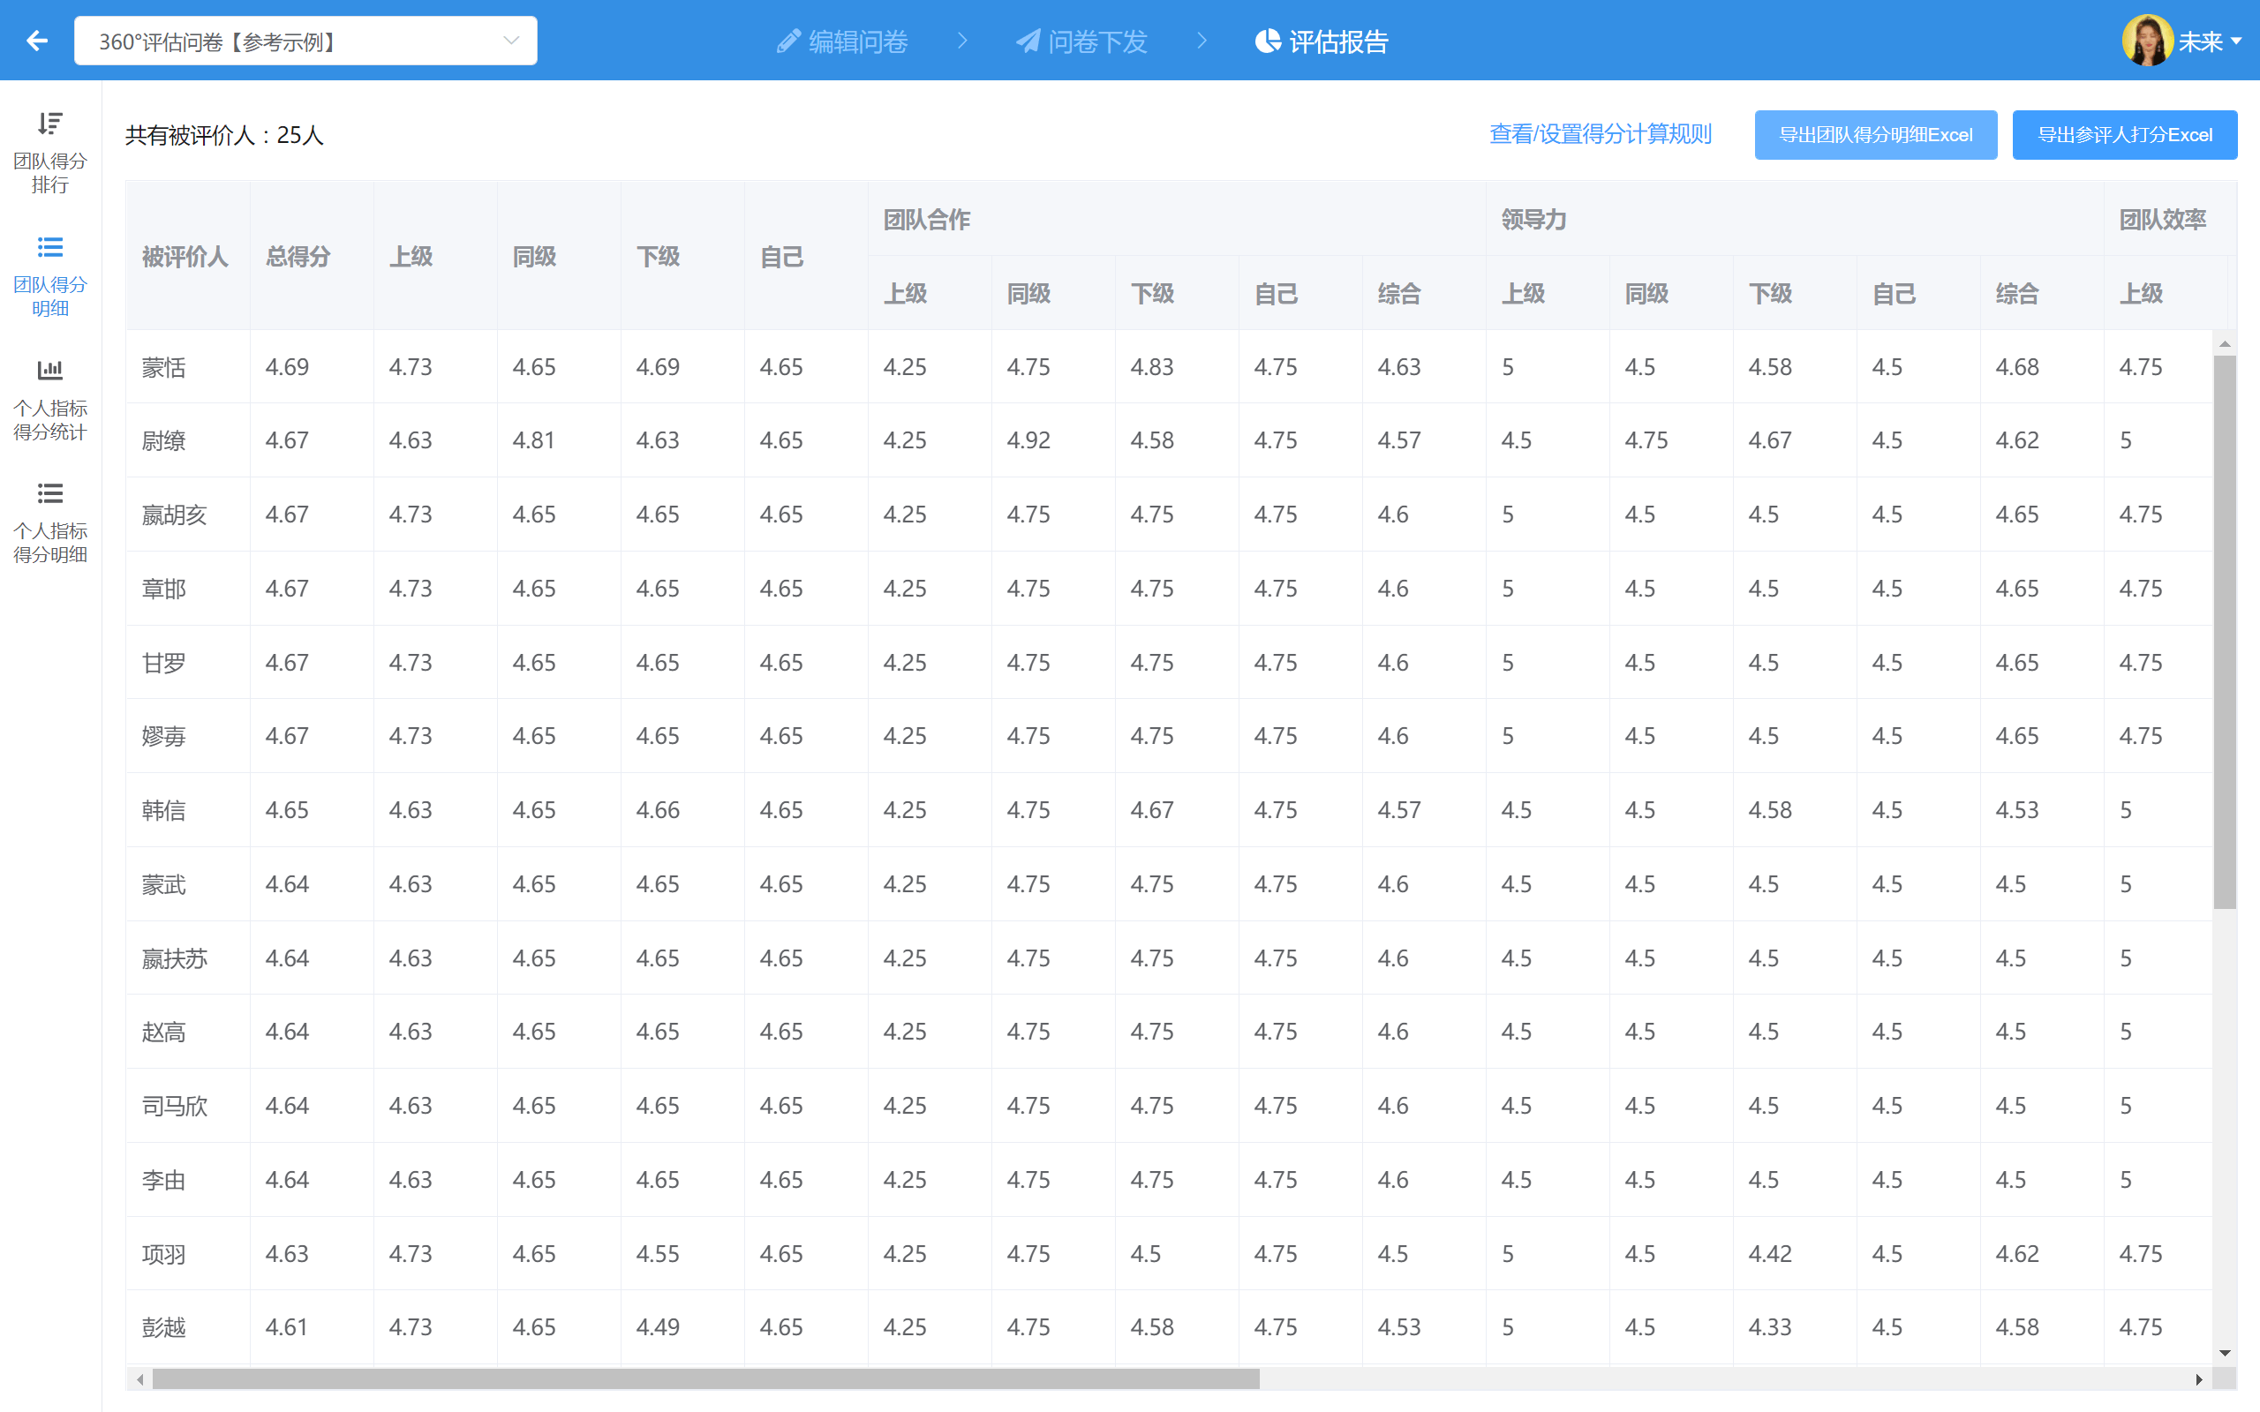
Task: Click the pencil icon for 编辑问卷
Action: (x=788, y=41)
